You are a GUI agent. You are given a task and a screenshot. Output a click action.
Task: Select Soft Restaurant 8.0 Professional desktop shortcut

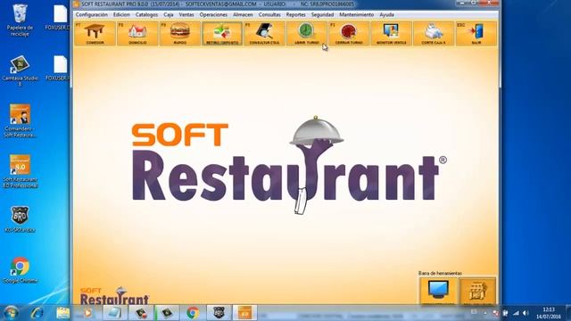20,171
